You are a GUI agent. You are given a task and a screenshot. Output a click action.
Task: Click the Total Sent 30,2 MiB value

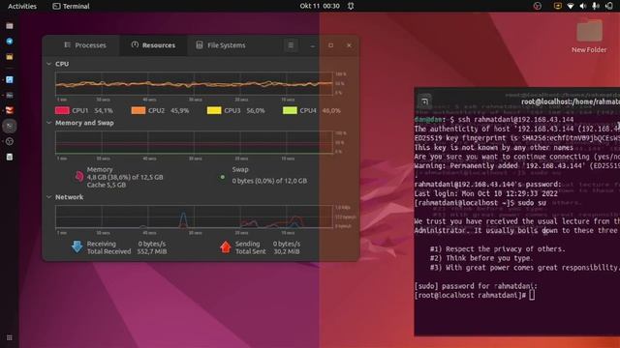(287, 251)
